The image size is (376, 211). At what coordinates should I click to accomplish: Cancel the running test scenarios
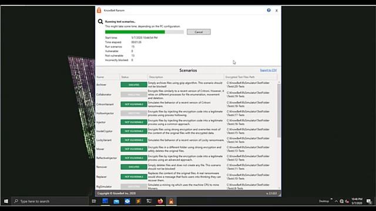199,32
